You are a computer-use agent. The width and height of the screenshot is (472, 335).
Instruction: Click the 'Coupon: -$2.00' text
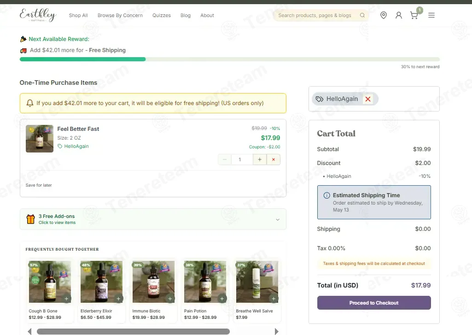(265, 147)
